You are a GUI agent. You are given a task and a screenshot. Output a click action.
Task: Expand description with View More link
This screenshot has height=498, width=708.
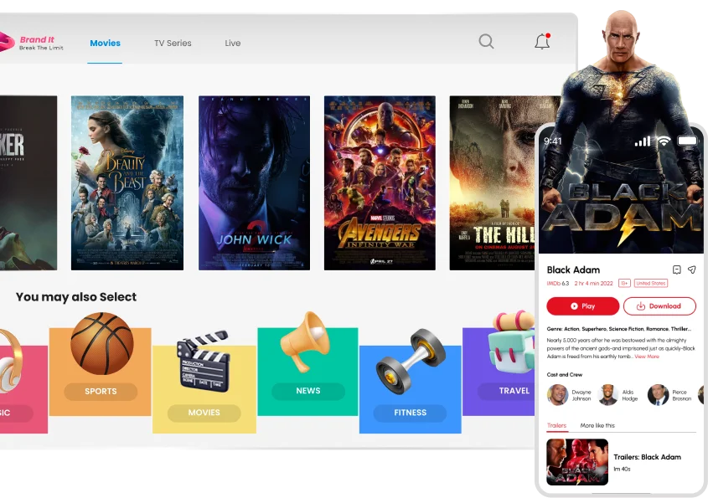(x=647, y=357)
